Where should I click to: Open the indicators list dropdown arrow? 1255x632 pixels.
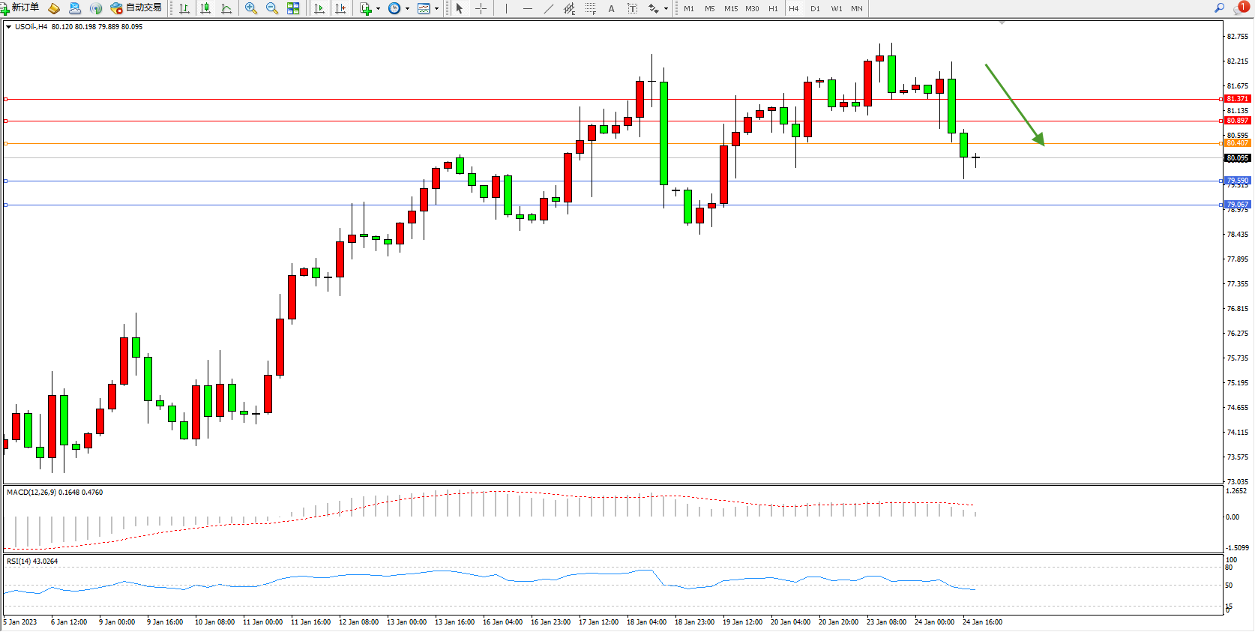pyautogui.click(x=378, y=9)
